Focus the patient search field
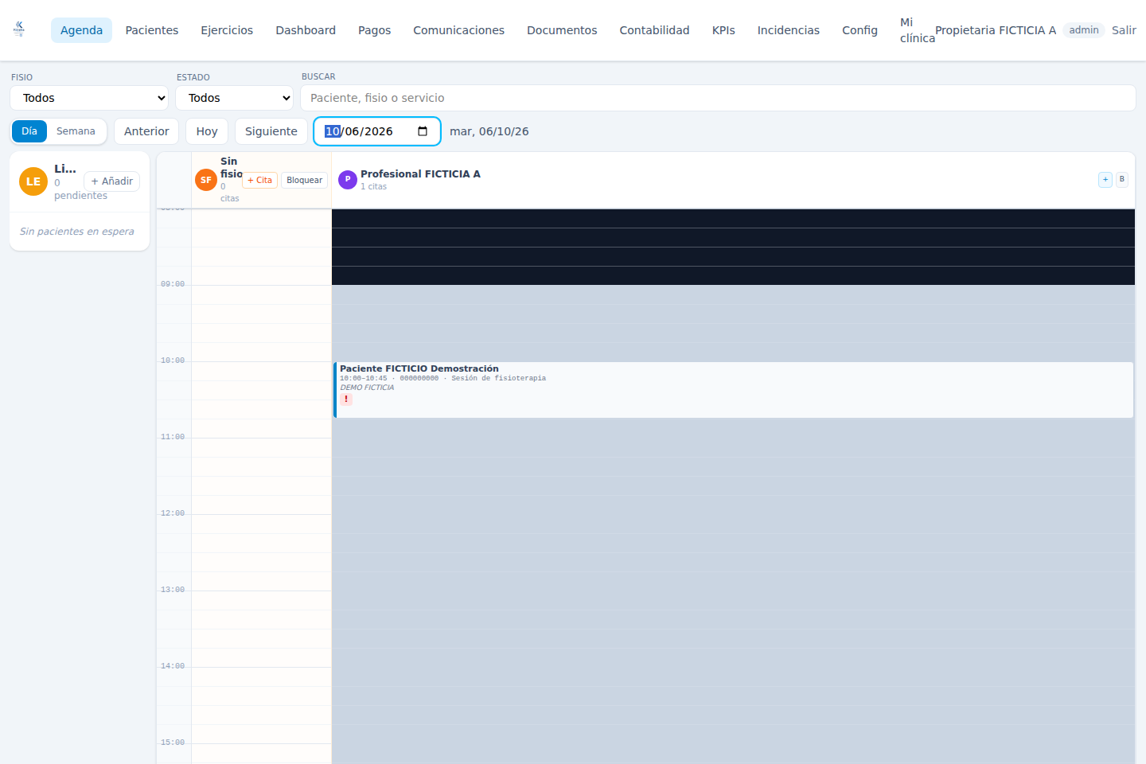The image size is (1146, 764). (718, 98)
